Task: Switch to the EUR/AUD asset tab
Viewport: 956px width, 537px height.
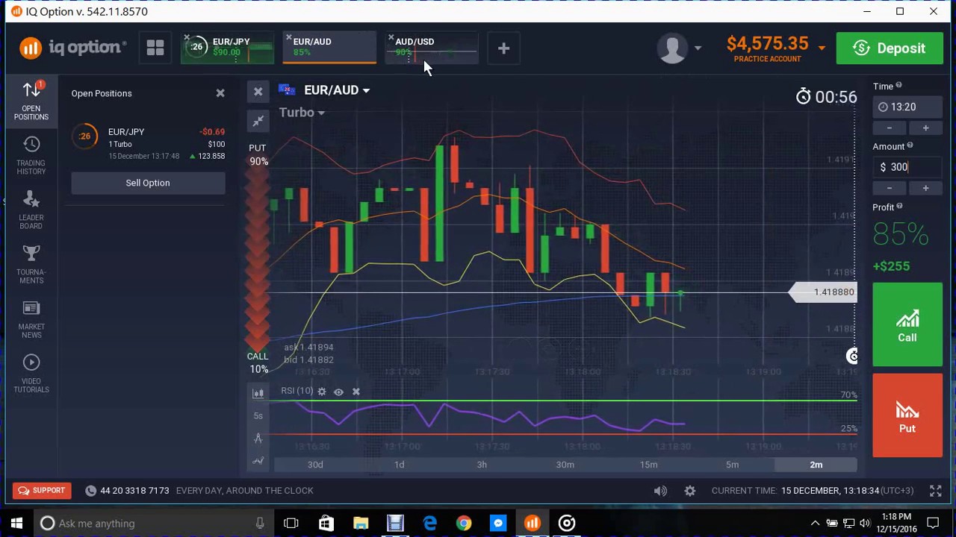Action: (x=329, y=48)
